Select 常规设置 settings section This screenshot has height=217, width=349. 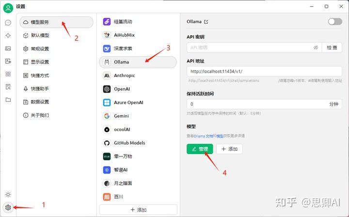(56, 49)
